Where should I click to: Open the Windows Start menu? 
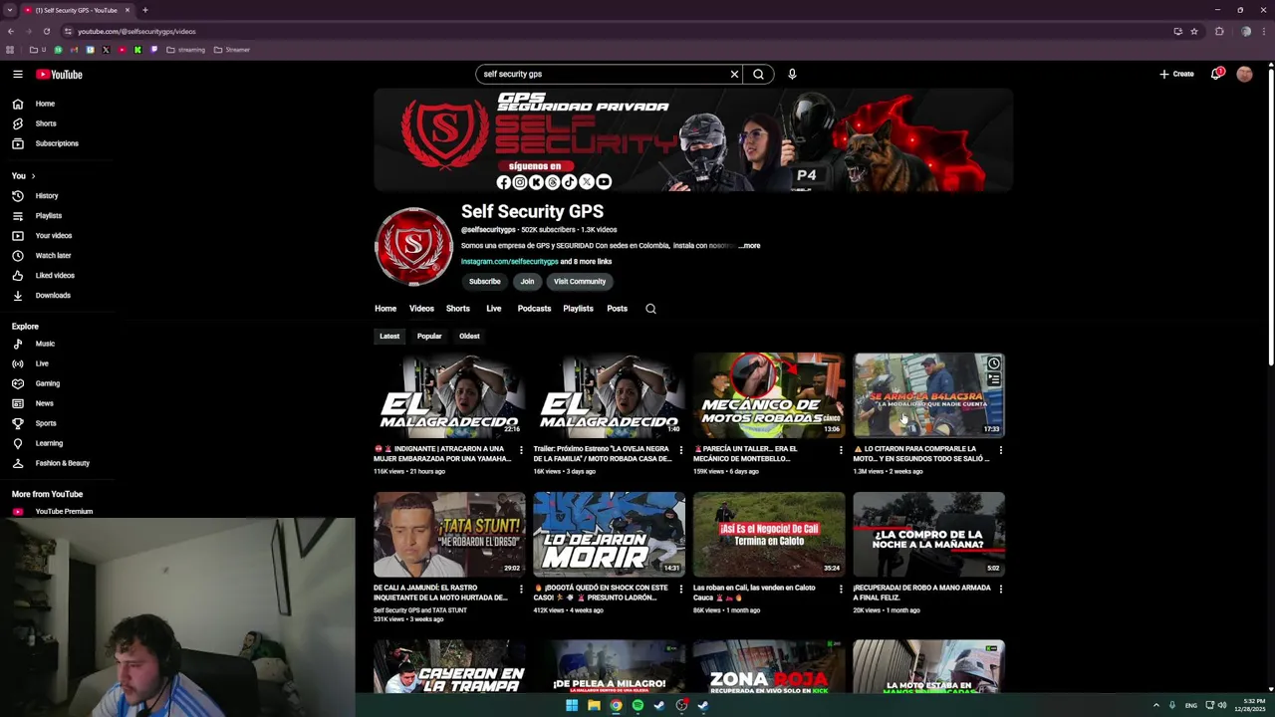point(572,705)
